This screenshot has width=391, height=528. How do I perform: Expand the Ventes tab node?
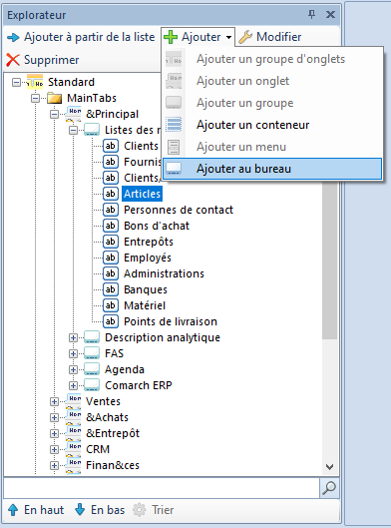pyautogui.click(x=54, y=401)
